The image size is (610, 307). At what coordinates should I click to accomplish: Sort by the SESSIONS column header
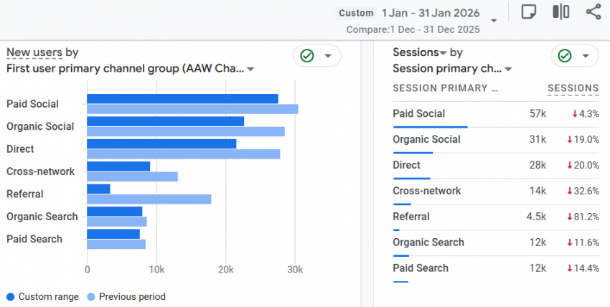(573, 88)
